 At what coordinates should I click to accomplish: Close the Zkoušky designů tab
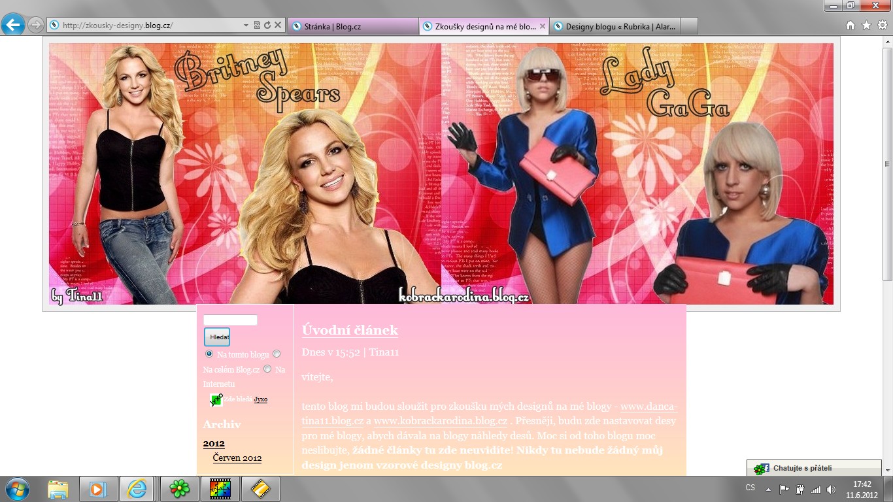pos(542,26)
